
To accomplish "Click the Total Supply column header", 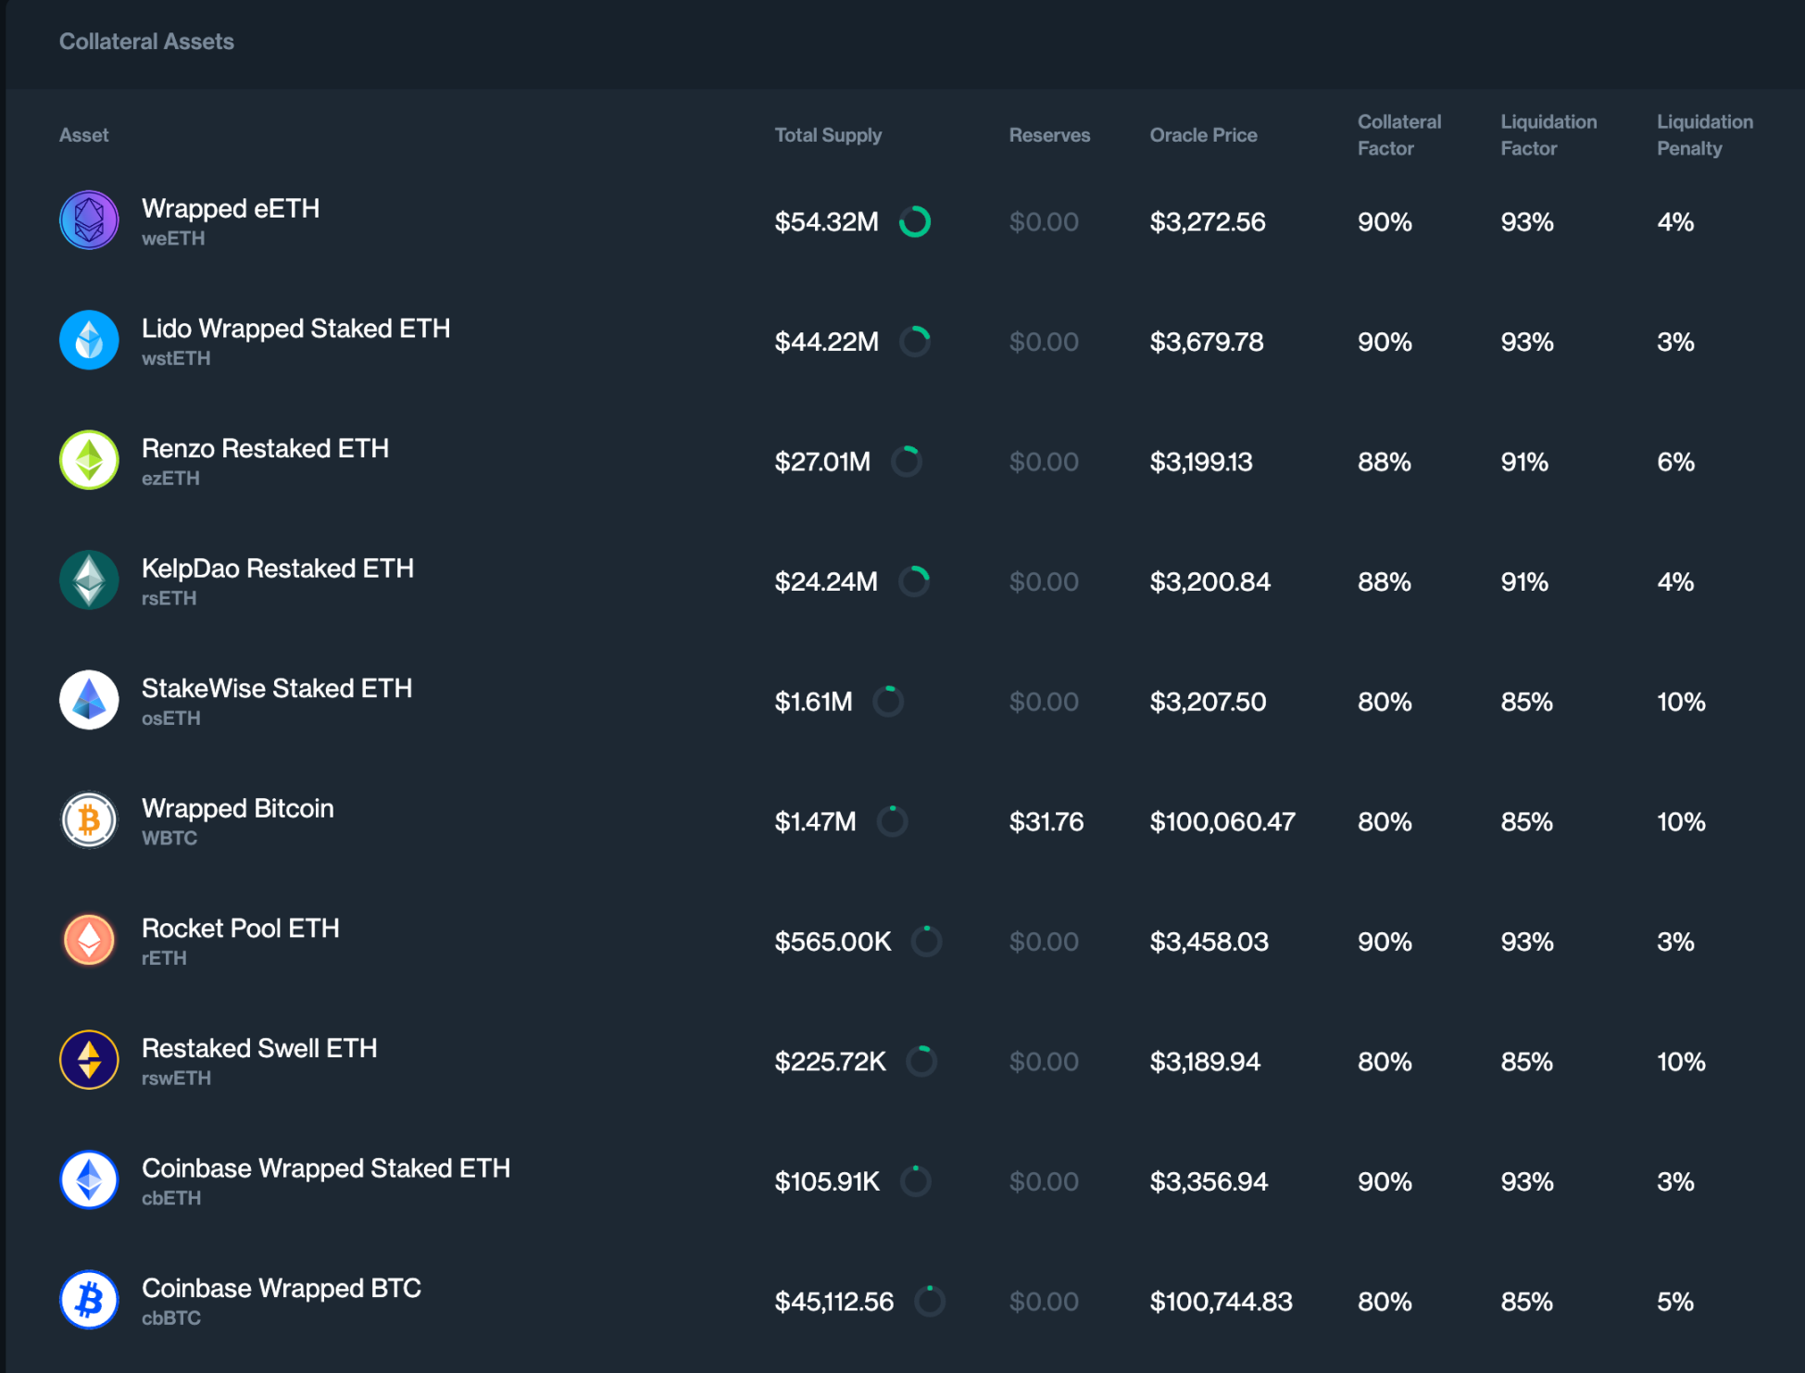I will pyautogui.click(x=828, y=135).
